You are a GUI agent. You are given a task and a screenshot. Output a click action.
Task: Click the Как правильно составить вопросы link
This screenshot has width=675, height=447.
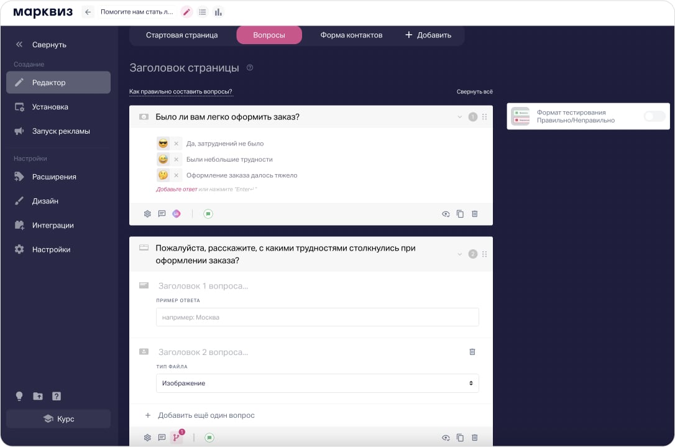click(x=181, y=92)
